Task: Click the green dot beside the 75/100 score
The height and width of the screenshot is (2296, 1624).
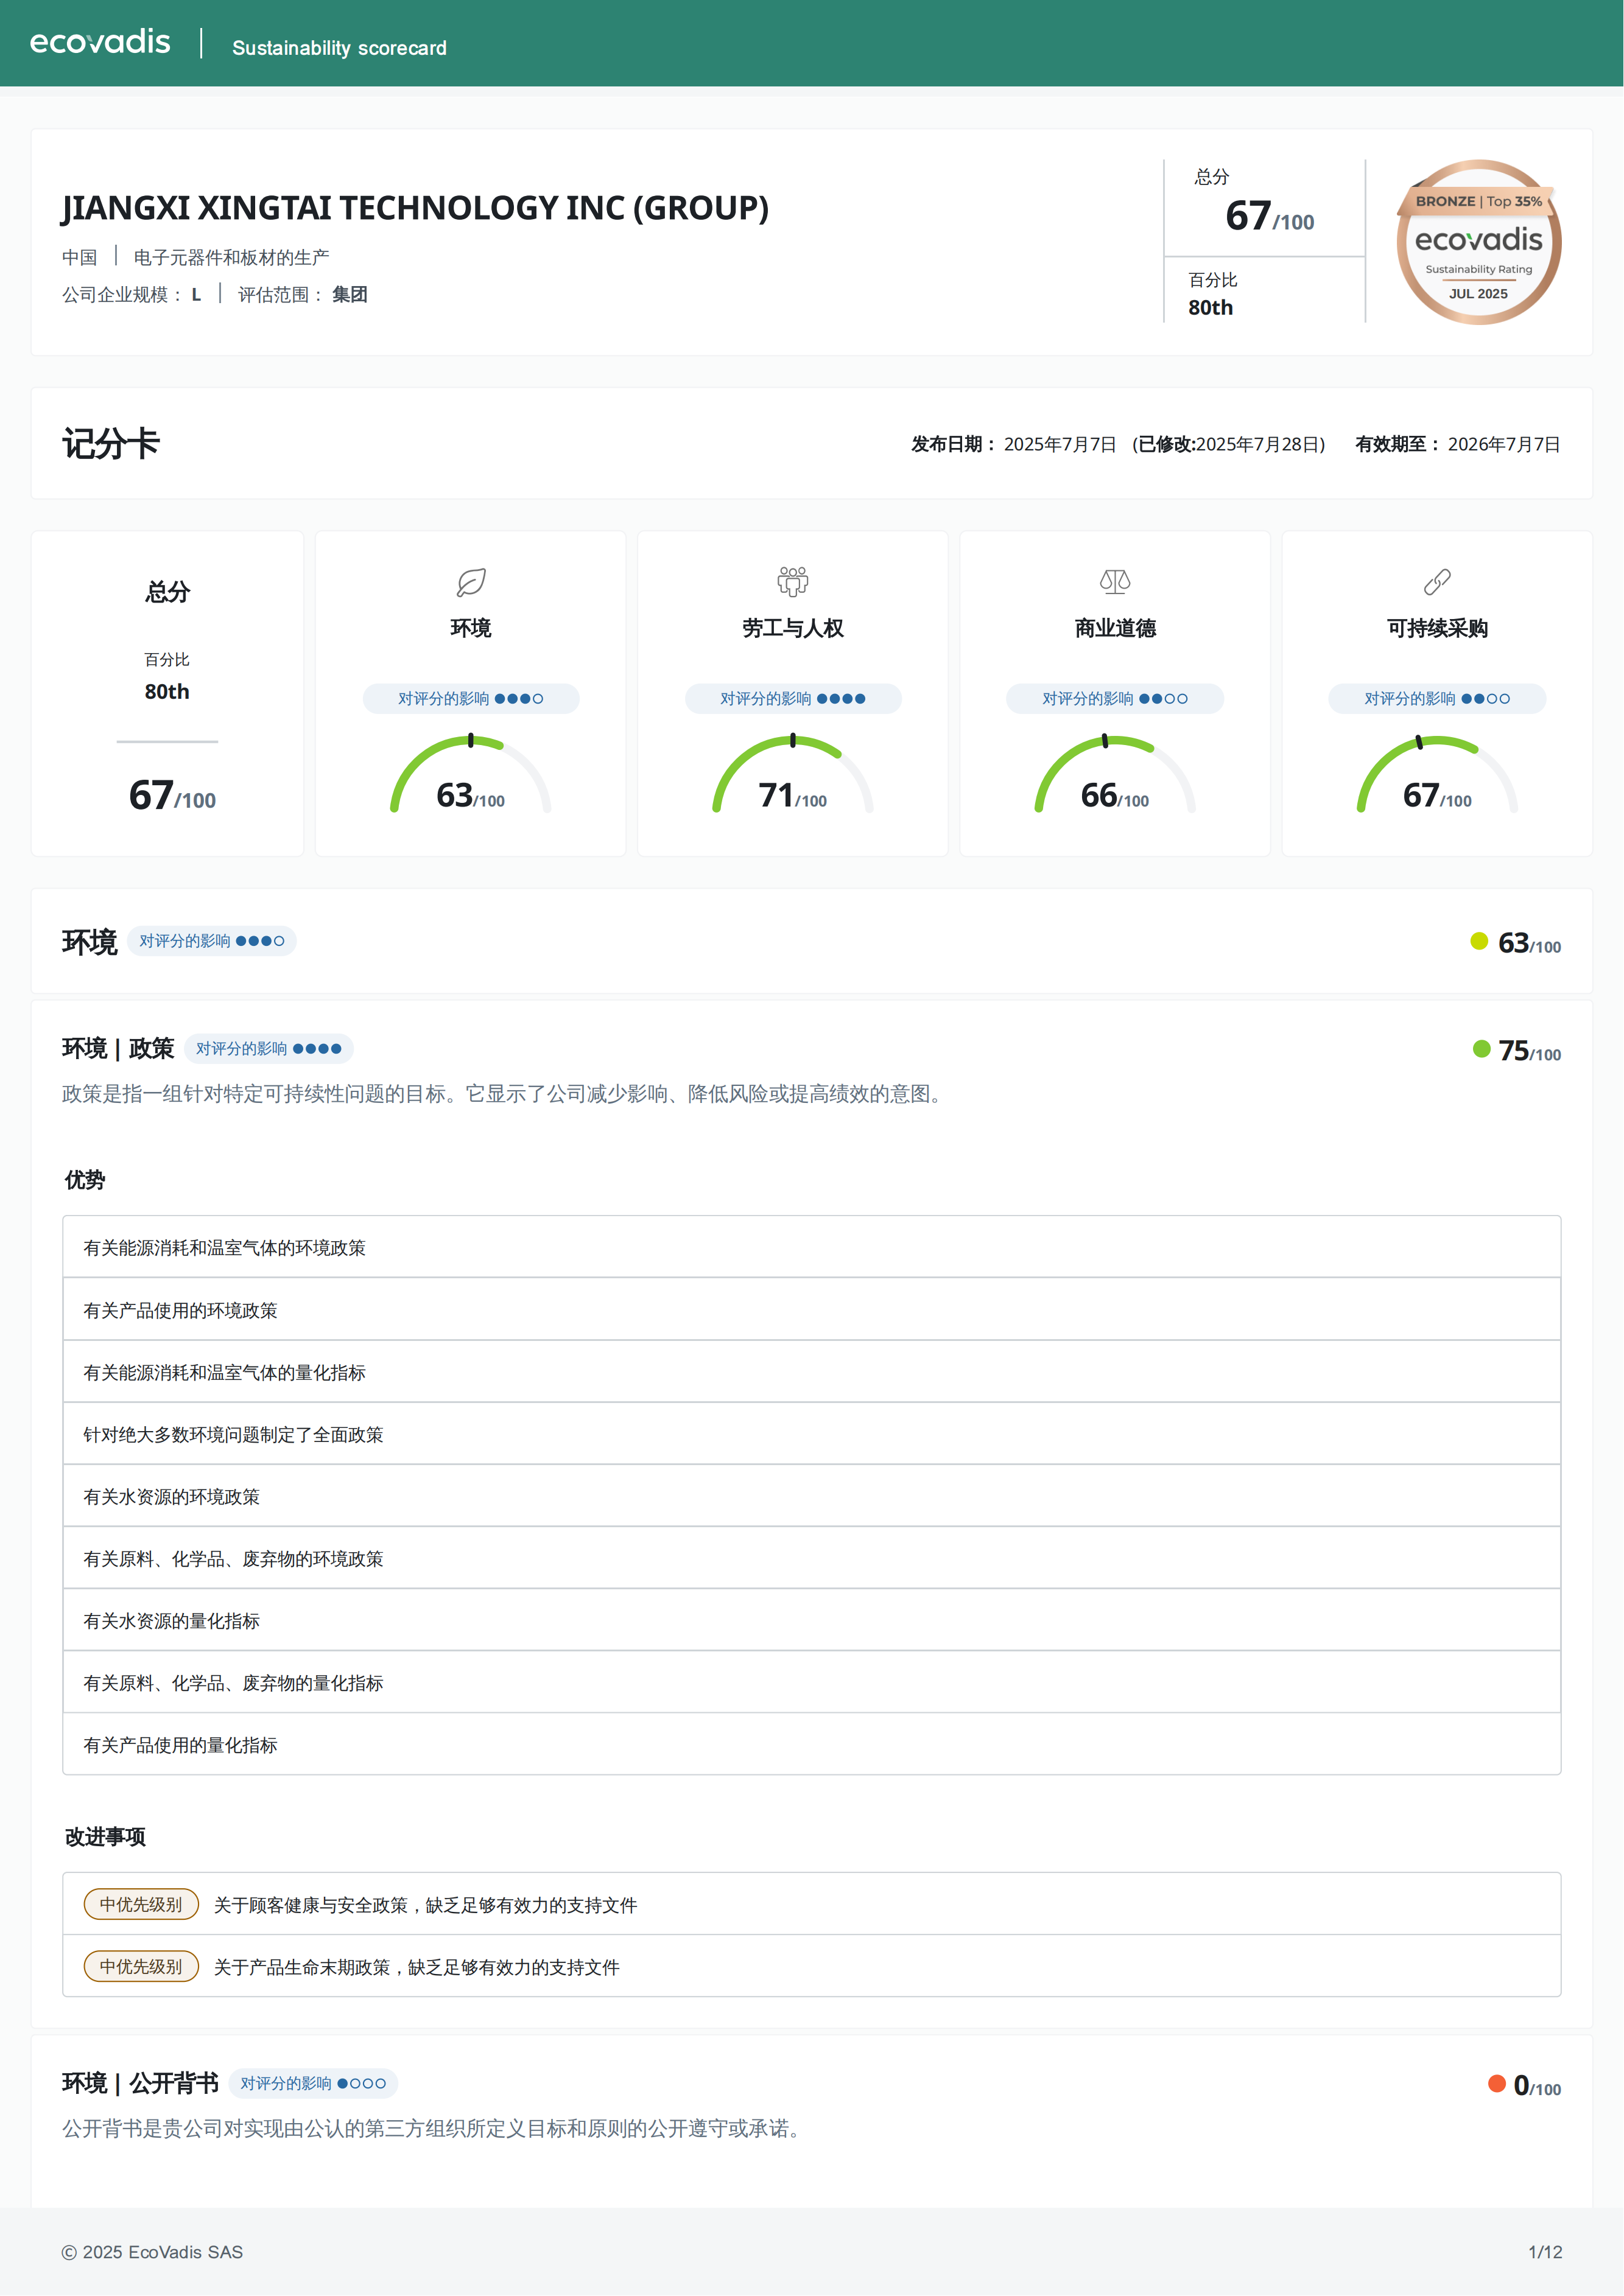Action: (1481, 1048)
